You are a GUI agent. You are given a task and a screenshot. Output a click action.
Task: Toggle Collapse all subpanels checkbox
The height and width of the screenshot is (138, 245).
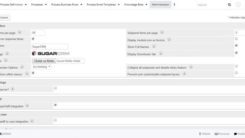coord(237,66)
